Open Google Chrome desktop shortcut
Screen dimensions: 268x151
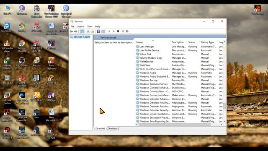[x=22, y=46]
